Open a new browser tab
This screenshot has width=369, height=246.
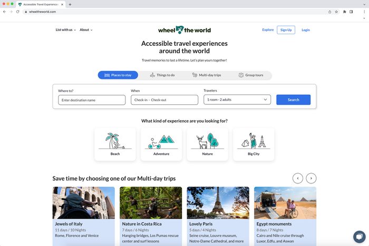pos(70,4)
